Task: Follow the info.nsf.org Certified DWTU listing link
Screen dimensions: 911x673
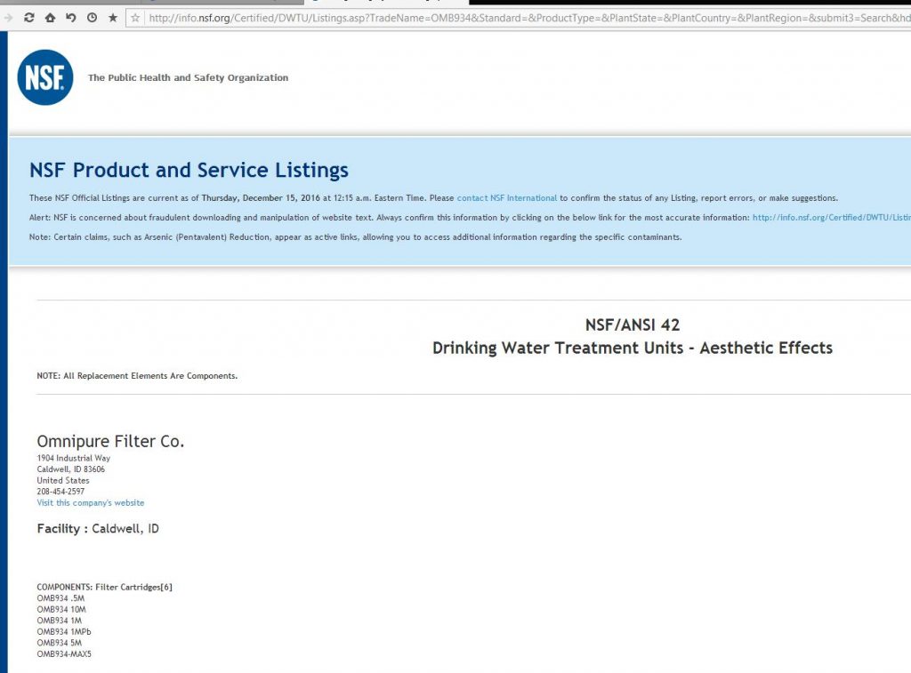Action: click(830, 217)
